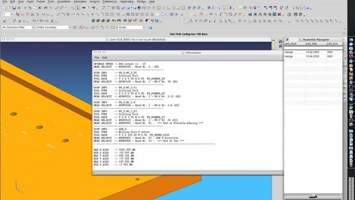
Task: Click the Circle curve icon
Action: coord(112,14)
